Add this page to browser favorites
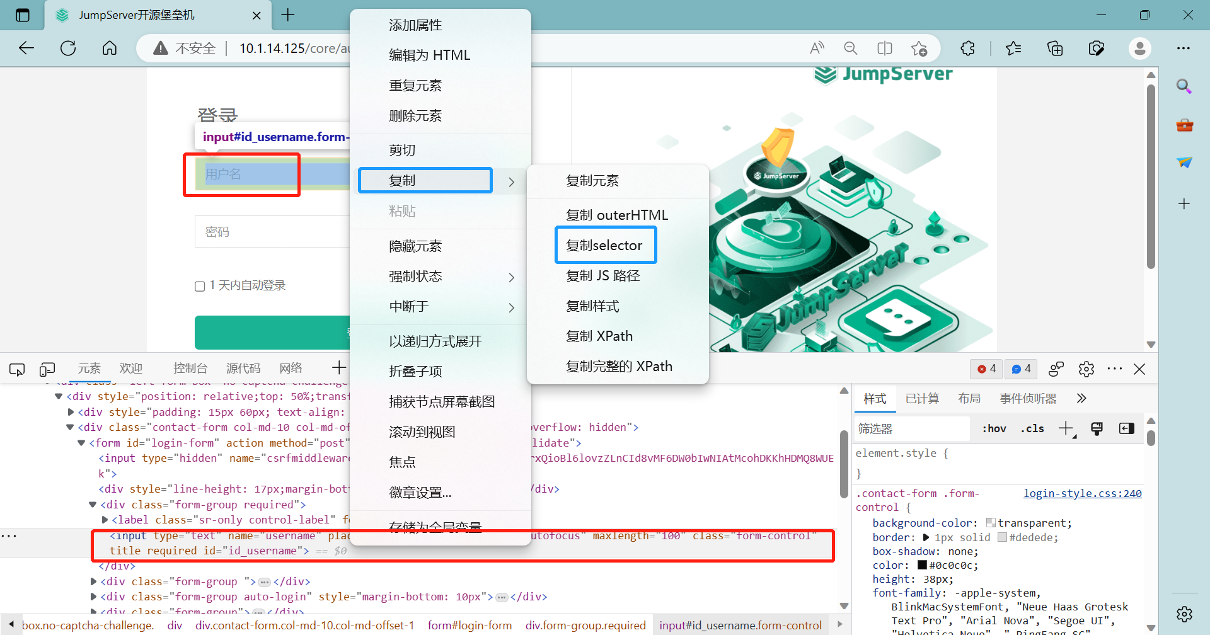 919,48
